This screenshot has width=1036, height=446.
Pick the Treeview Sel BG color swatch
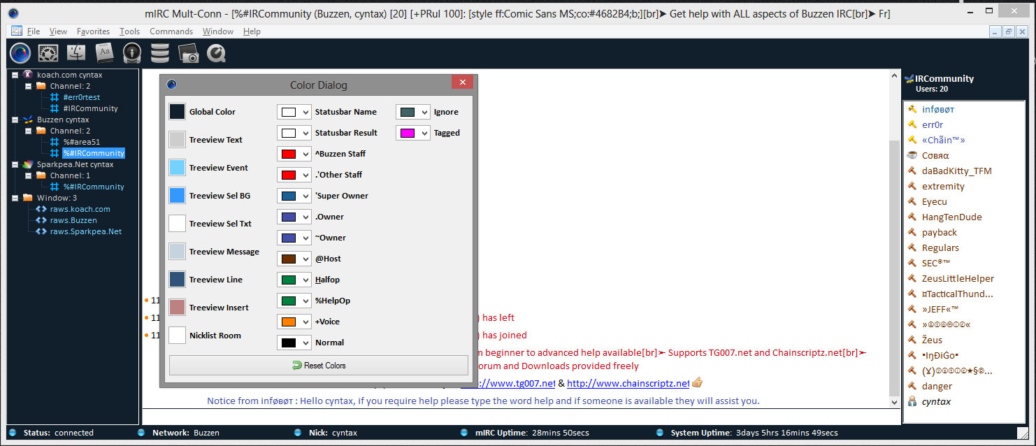[178, 196]
